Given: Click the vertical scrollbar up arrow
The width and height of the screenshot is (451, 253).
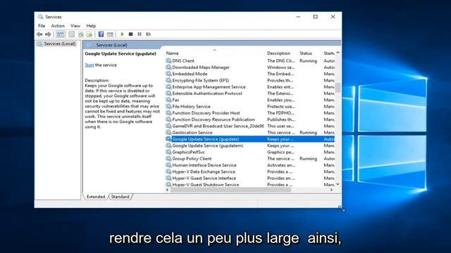Looking at the screenshot, I should coord(338,53).
